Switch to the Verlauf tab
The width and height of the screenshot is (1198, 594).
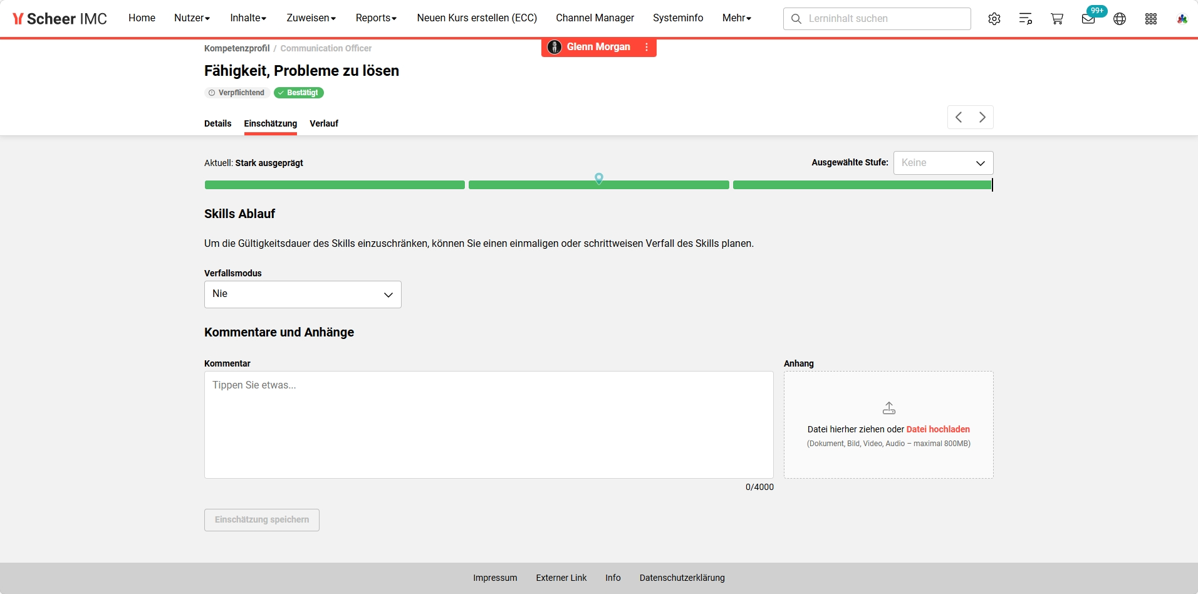(x=324, y=123)
